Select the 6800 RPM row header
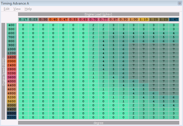The height and width of the screenshot is (126, 183). pos(11,113)
